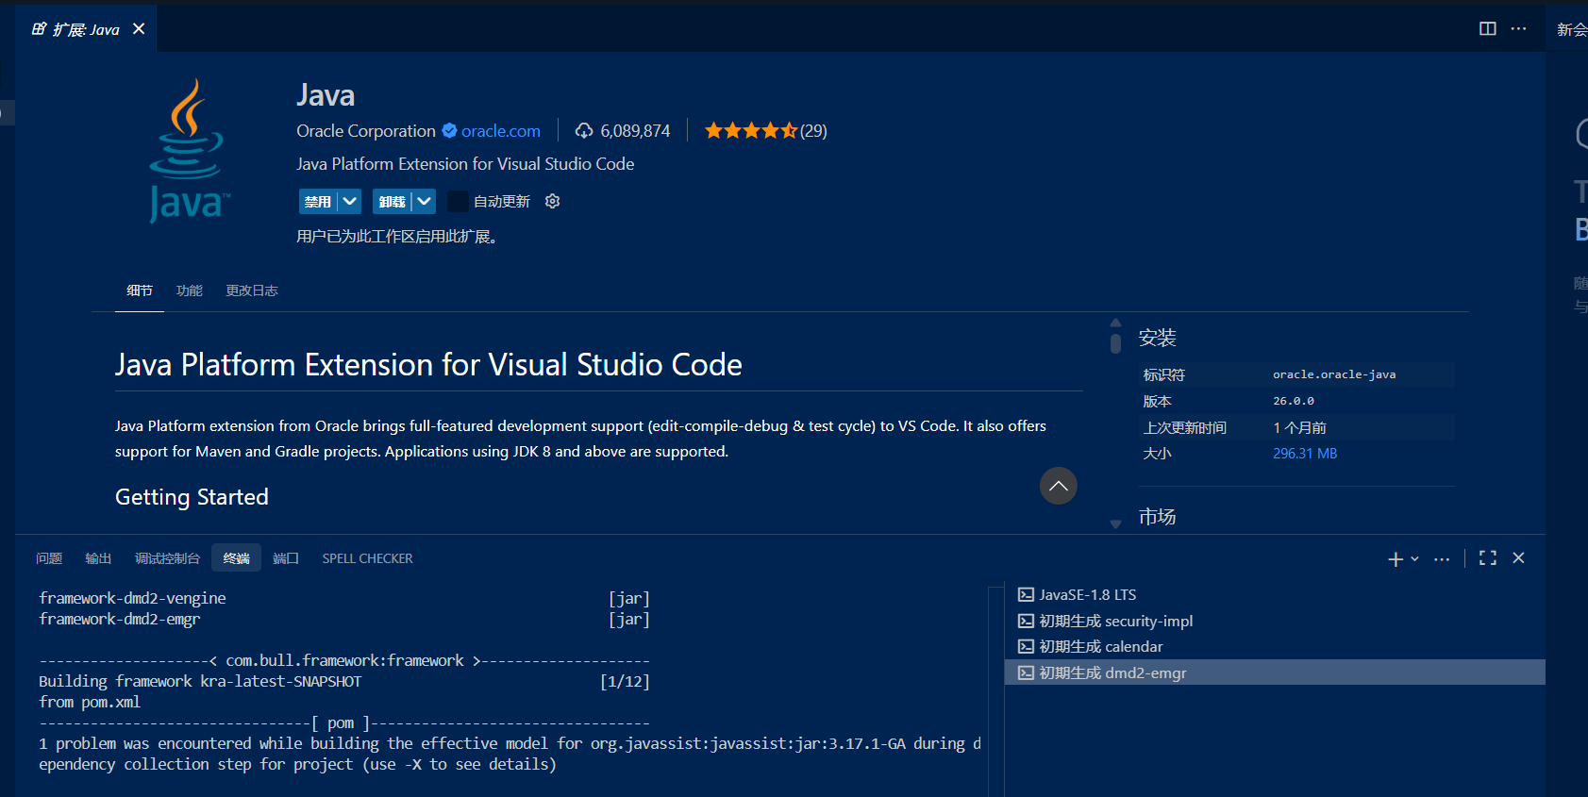Select the 初期生成 calendar terminal
The width and height of the screenshot is (1588, 797).
point(1275,646)
